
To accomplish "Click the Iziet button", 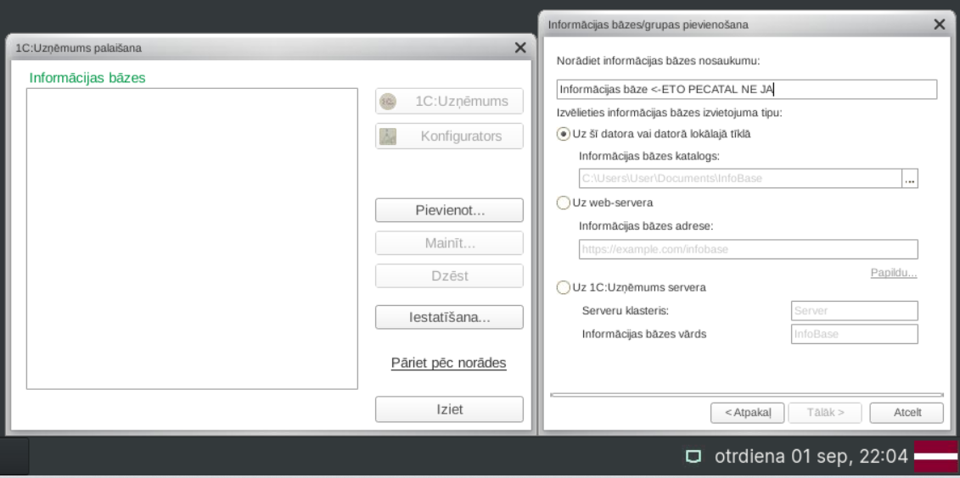I will tap(449, 409).
